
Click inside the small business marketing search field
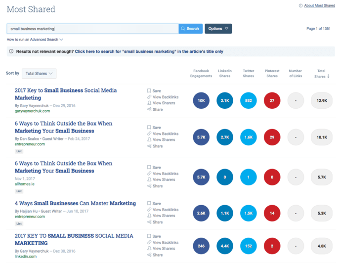[x=92, y=29]
